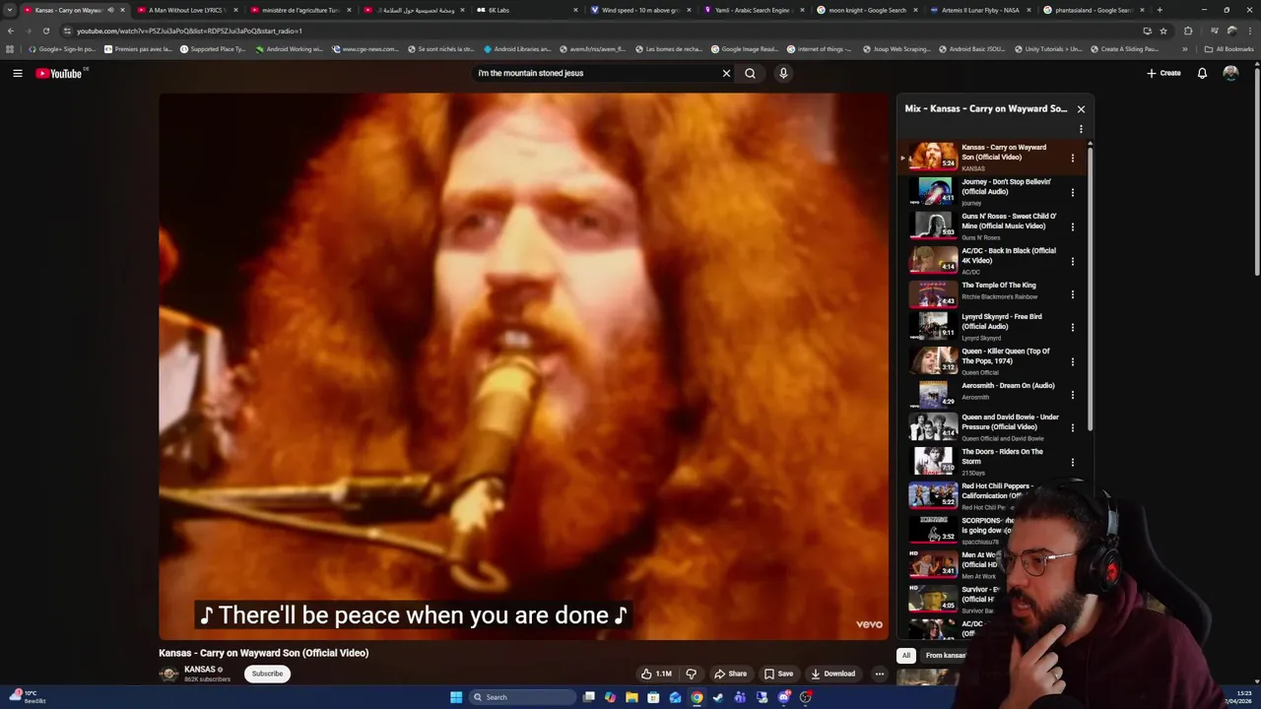Reload the page in Chrome
The height and width of the screenshot is (709, 1261).
point(45,31)
